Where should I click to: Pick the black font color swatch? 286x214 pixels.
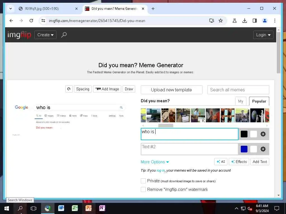[244, 134]
